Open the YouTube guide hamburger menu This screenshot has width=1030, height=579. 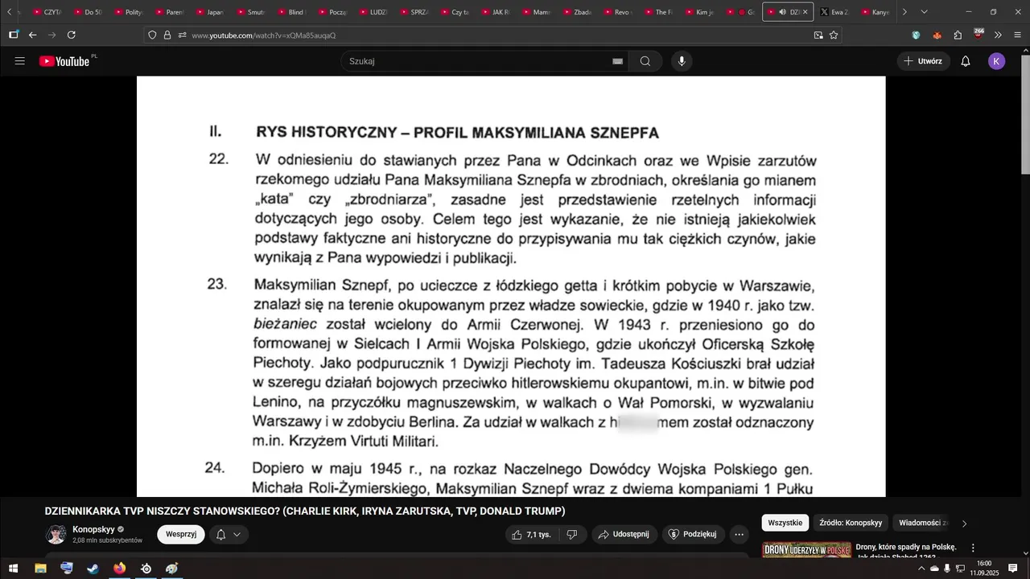[x=19, y=61]
